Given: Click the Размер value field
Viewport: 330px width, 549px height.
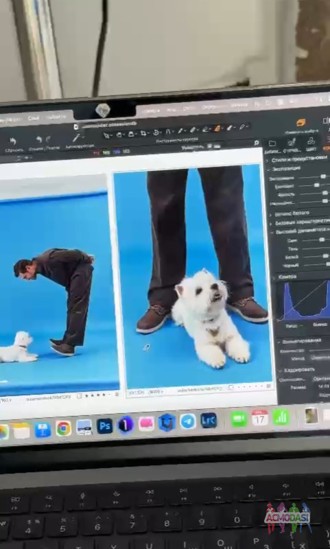Looking at the screenshot, I should click(324, 386).
